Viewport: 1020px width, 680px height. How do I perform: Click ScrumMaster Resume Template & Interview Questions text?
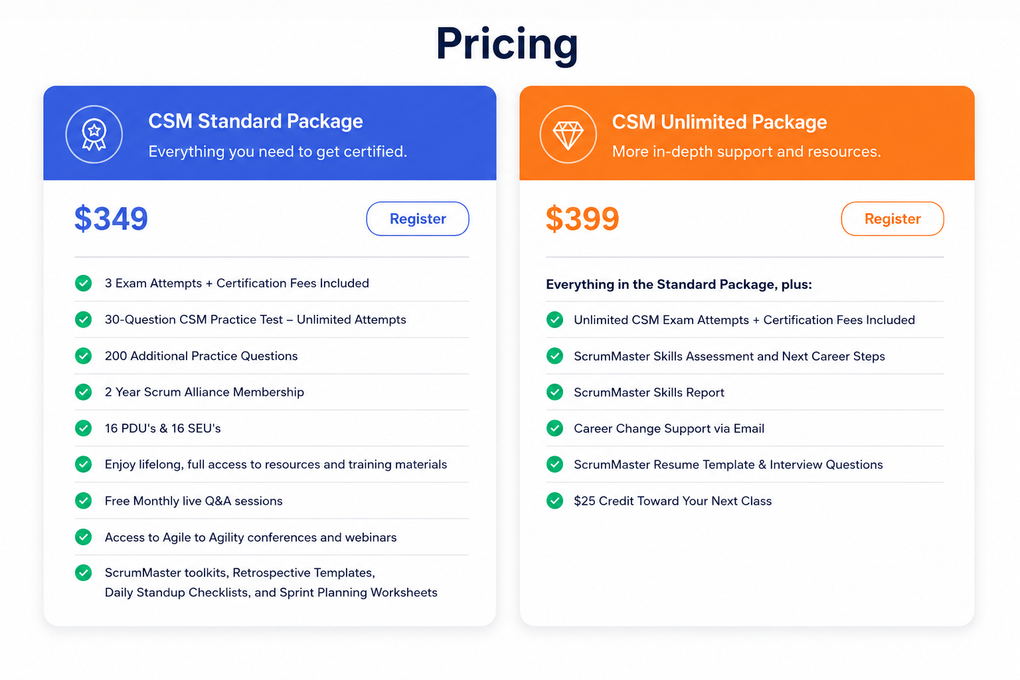point(728,465)
